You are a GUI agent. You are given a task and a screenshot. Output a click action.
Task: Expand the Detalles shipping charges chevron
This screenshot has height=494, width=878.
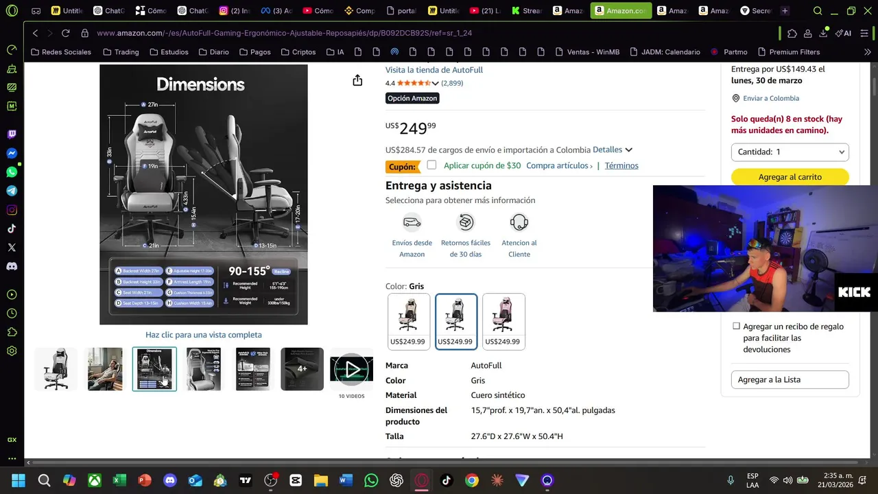pyautogui.click(x=628, y=150)
